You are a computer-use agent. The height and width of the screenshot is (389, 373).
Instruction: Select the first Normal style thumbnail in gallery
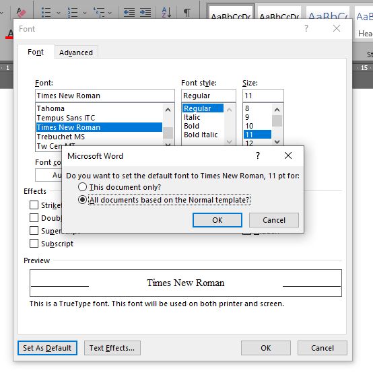(231, 12)
